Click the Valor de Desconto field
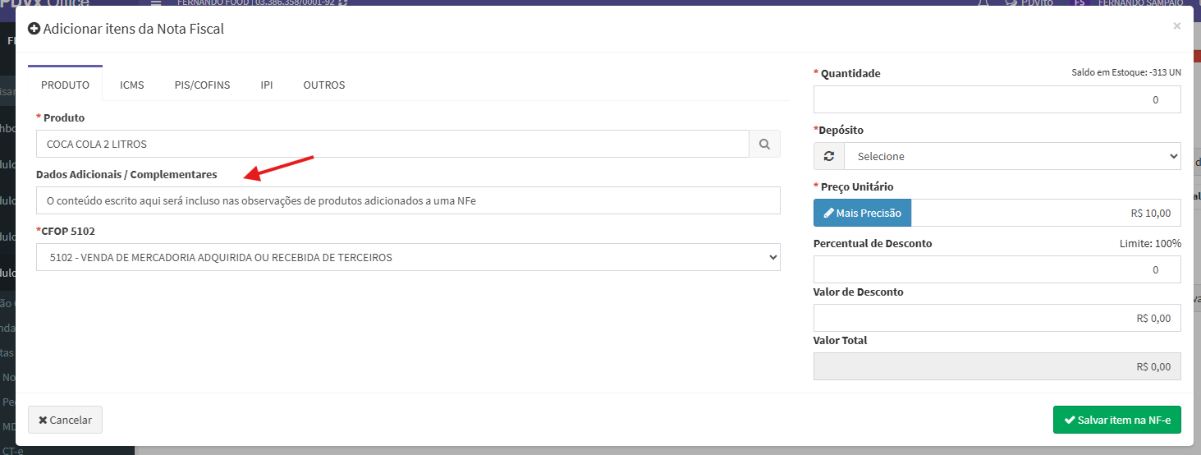 pyautogui.click(x=997, y=318)
